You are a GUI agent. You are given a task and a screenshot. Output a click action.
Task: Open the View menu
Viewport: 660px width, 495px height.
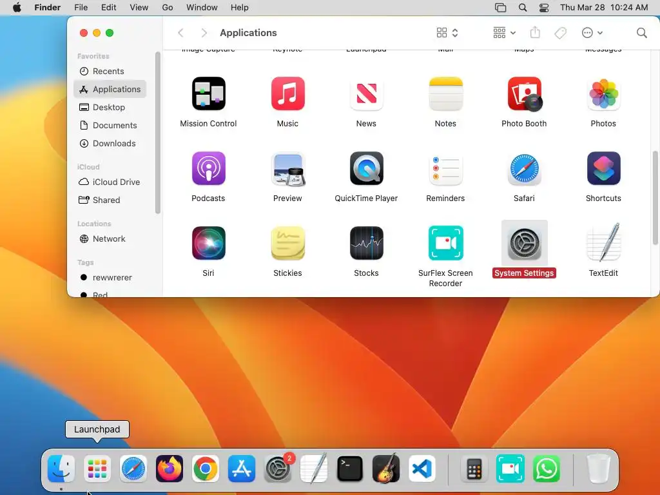click(139, 8)
